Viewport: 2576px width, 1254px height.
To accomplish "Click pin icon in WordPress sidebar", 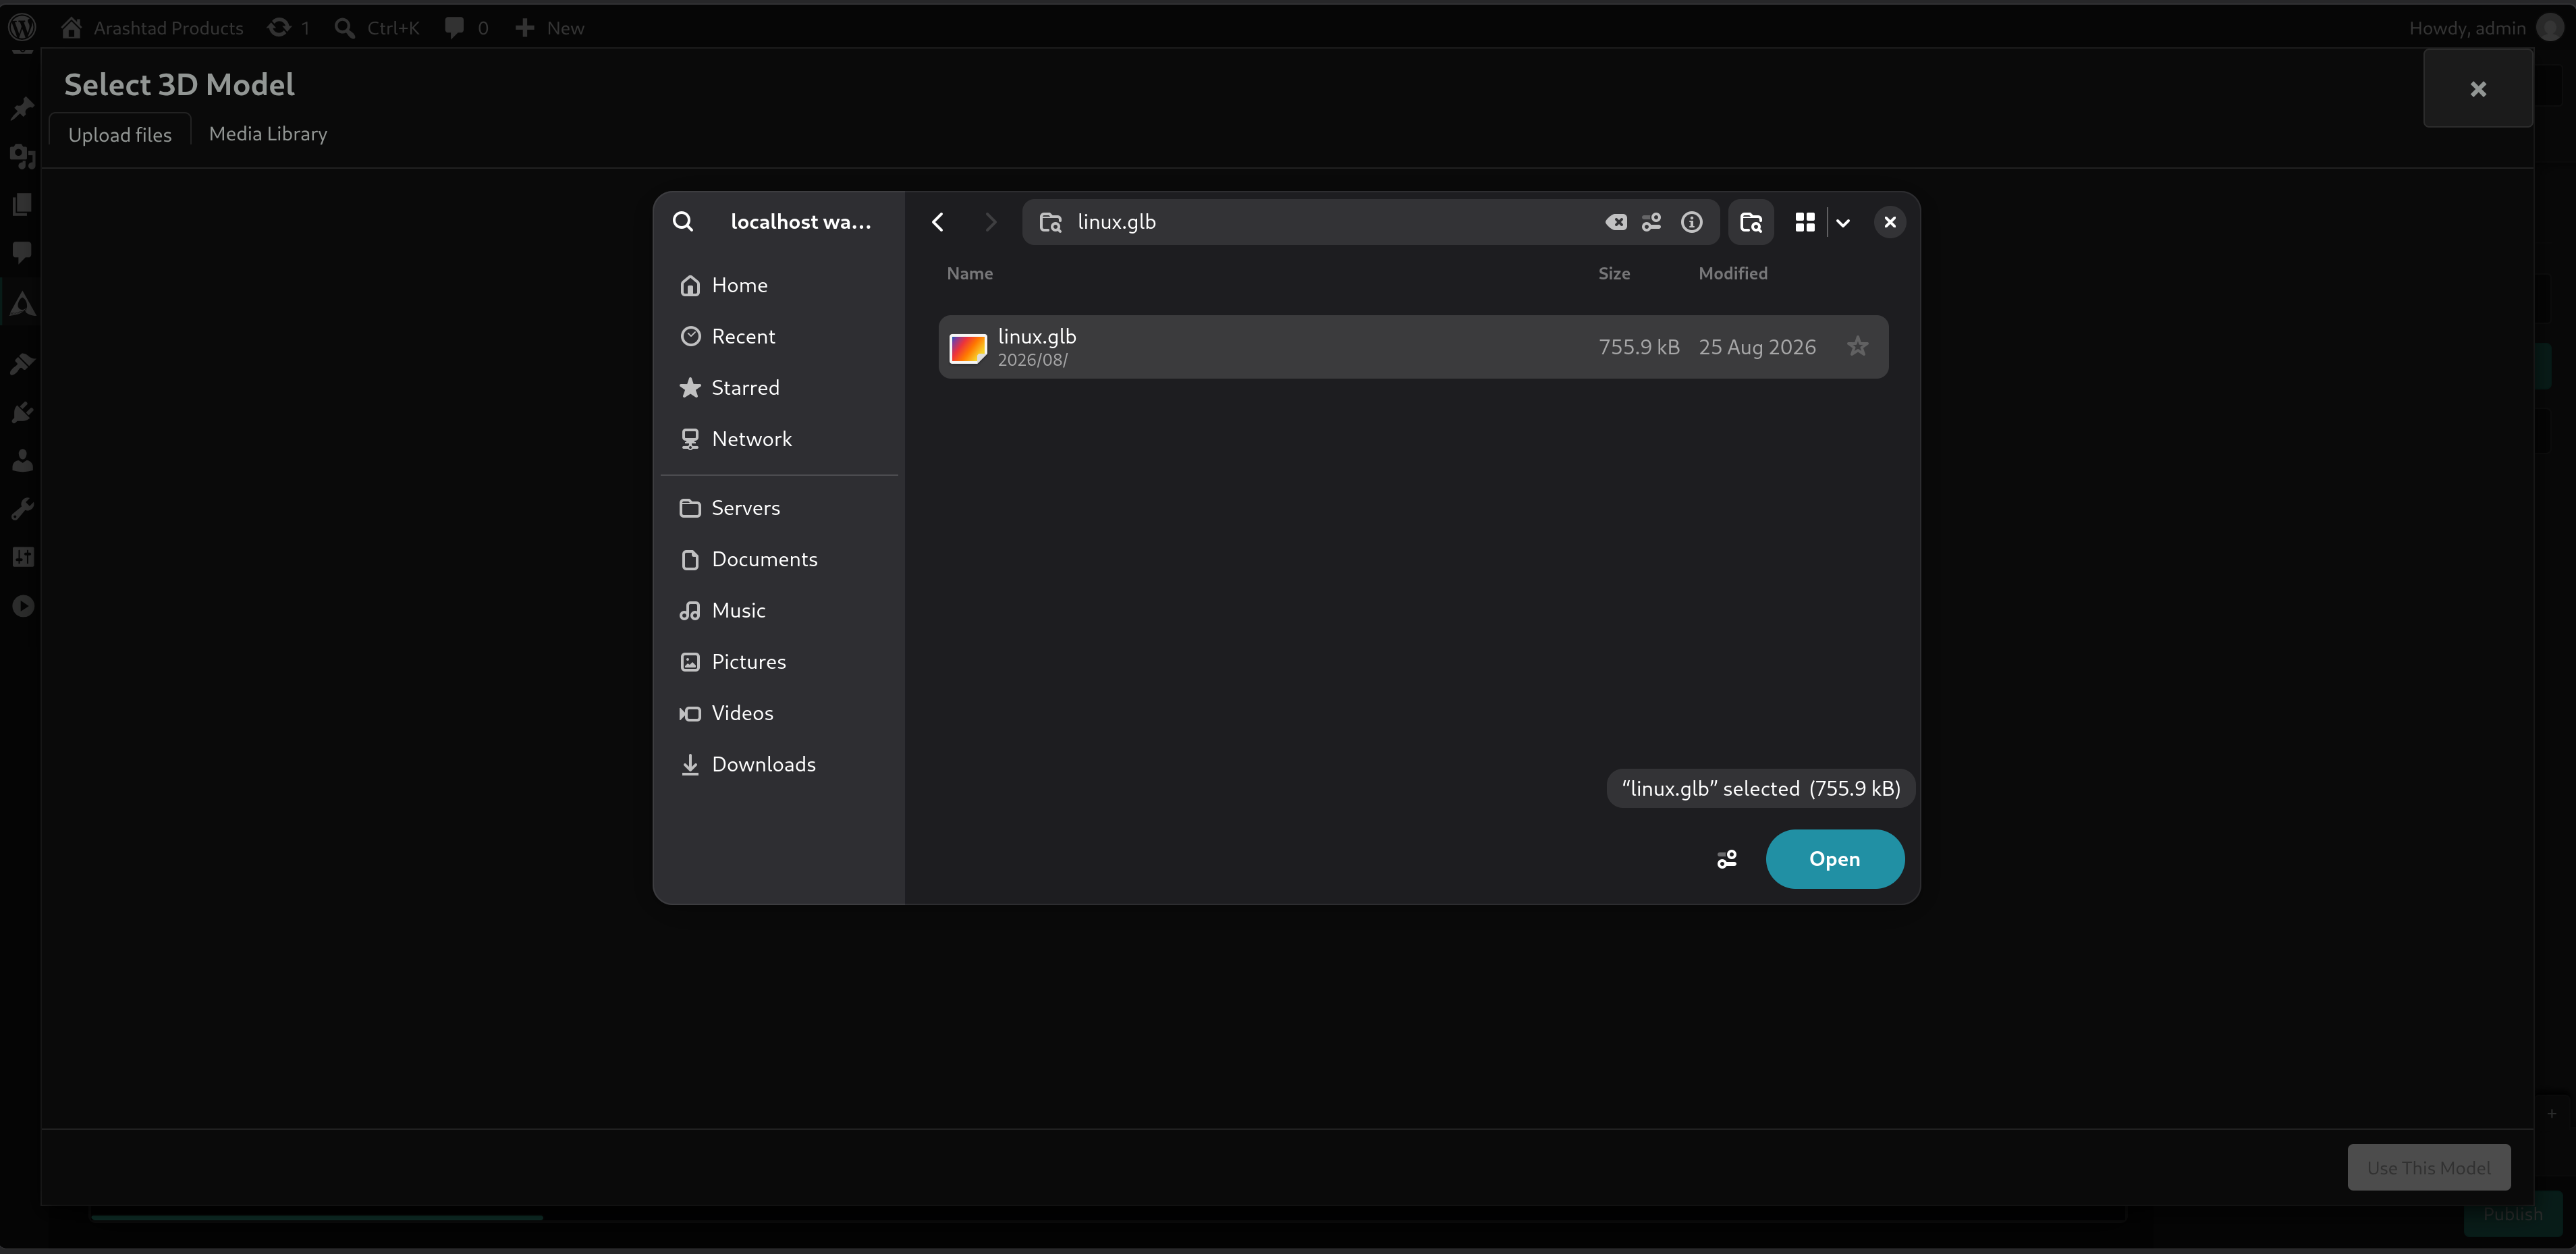I will tap(22, 108).
